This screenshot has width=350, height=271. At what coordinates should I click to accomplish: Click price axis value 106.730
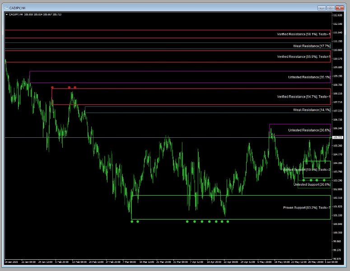[337, 120]
